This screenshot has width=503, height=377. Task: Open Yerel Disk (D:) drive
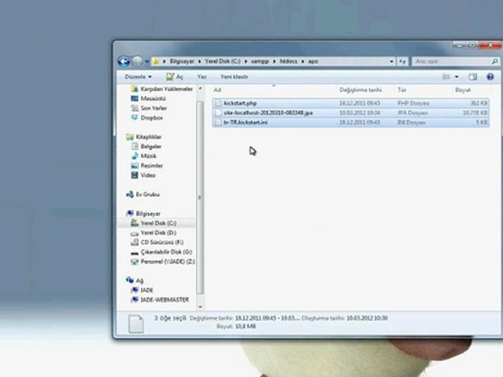154,232
